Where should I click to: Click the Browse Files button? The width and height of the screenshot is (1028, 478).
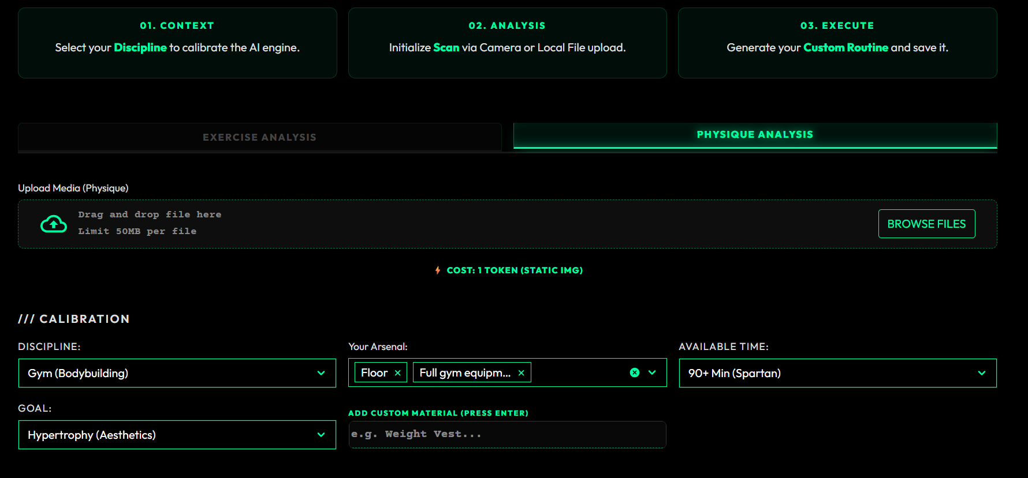(926, 224)
